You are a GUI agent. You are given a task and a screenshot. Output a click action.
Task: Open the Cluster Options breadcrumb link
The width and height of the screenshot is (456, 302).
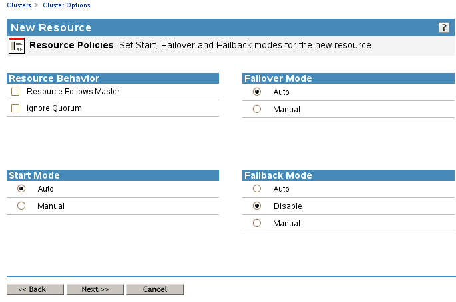click(x=66, y=5)
